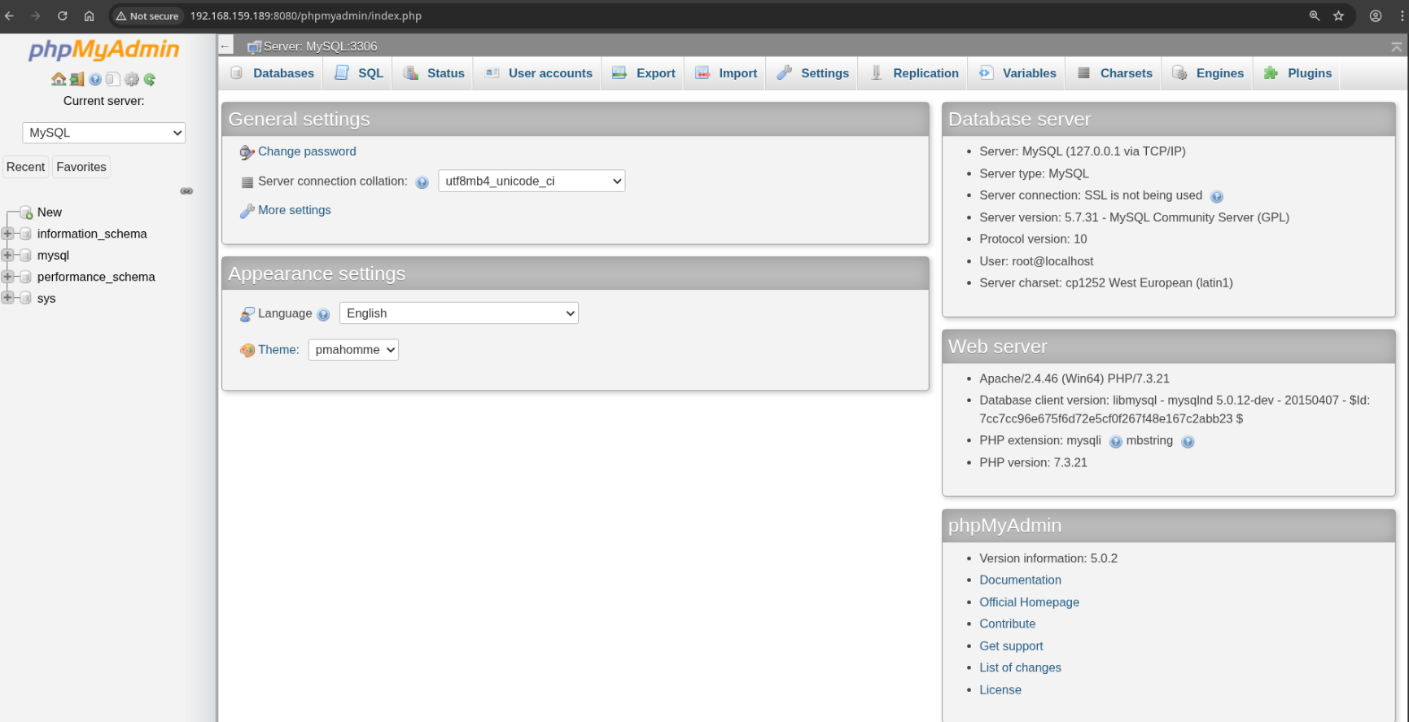The height and width of the screenshot is (722, 1409).
Task: Open the Engines tab
Action: 1208,73
